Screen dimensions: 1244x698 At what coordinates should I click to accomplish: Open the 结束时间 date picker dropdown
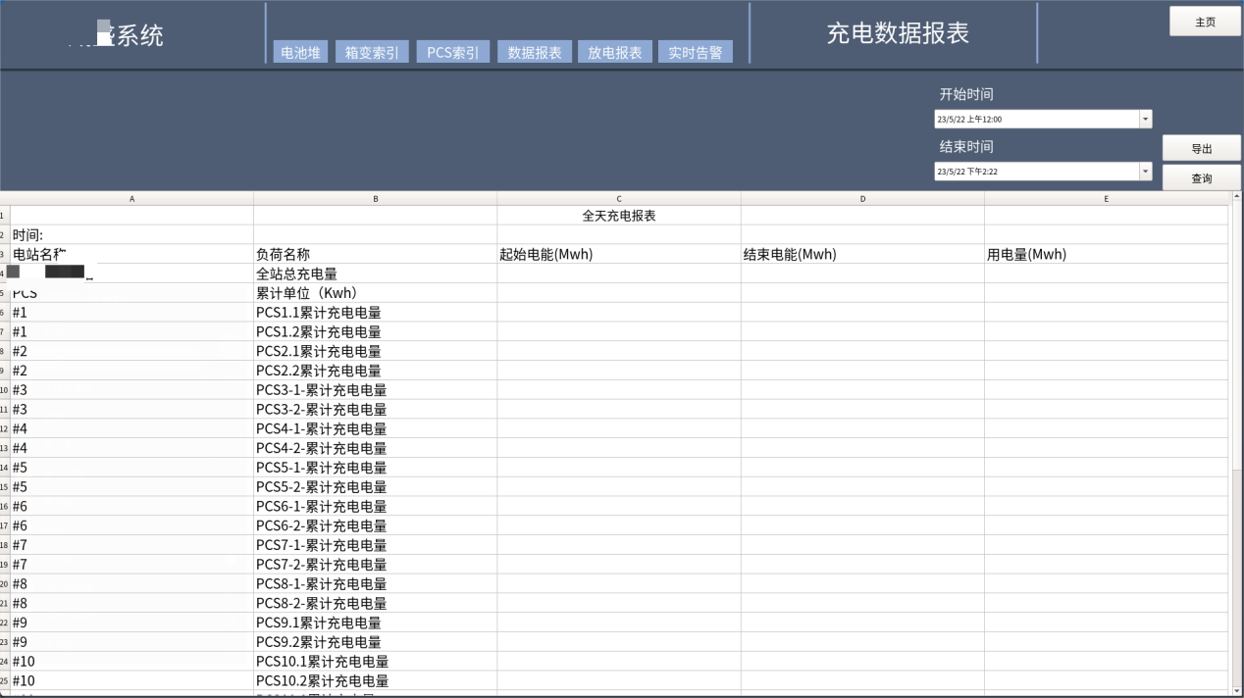point(1144,171)
